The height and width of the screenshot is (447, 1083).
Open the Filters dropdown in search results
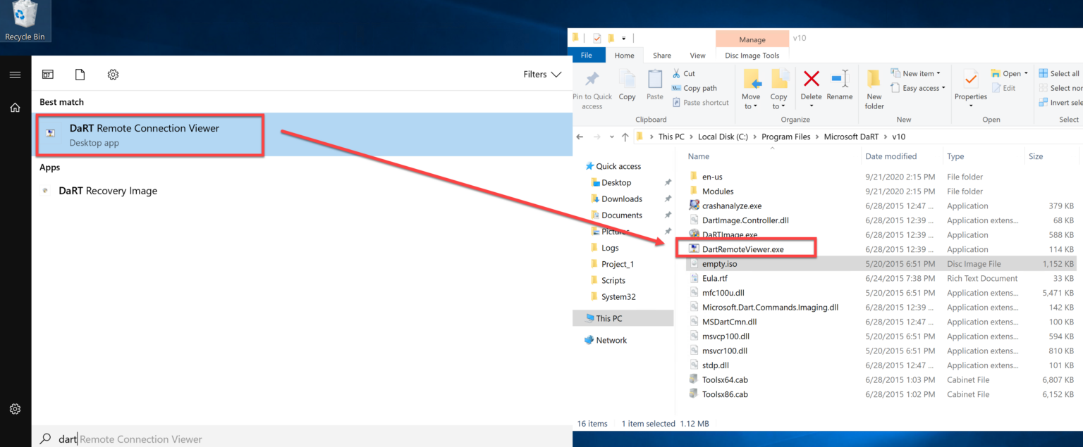pos(541,73)
